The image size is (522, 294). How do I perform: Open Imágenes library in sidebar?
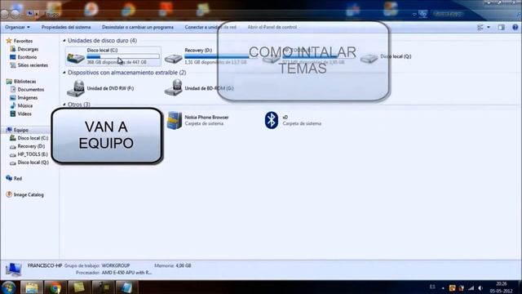(27, 98)
